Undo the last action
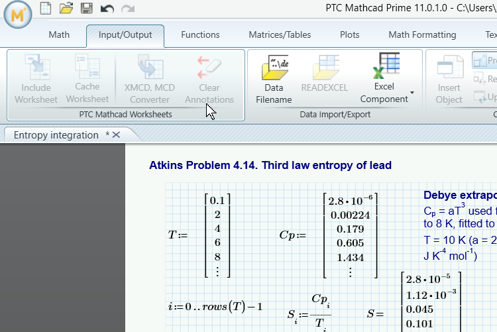This screenshot has width=497, height=332. (x=107, y=9)
